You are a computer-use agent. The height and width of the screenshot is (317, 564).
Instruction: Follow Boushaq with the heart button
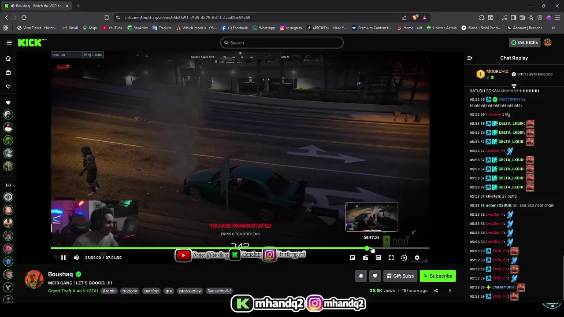[375, 276]
